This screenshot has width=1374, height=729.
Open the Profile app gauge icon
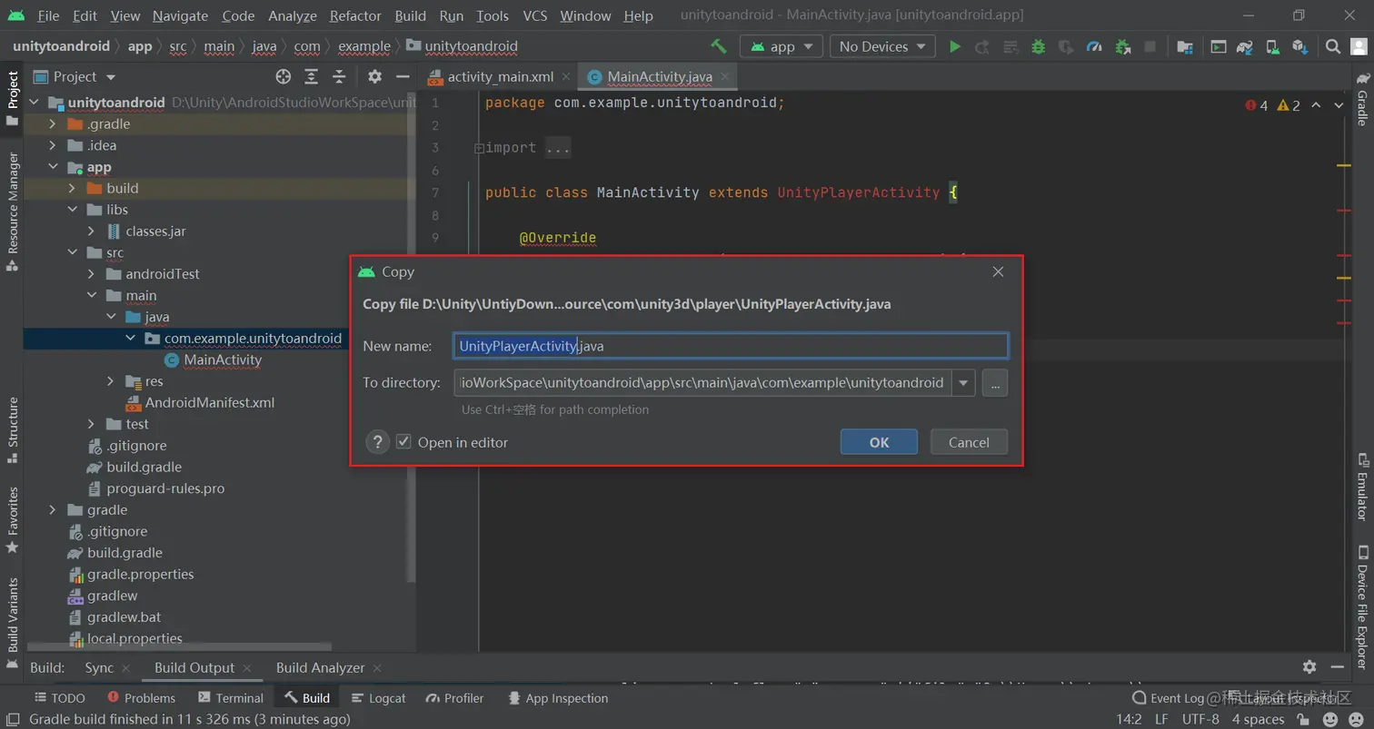tap(1094, 46)
